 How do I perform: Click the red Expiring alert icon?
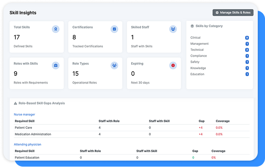tap(173, 66)
